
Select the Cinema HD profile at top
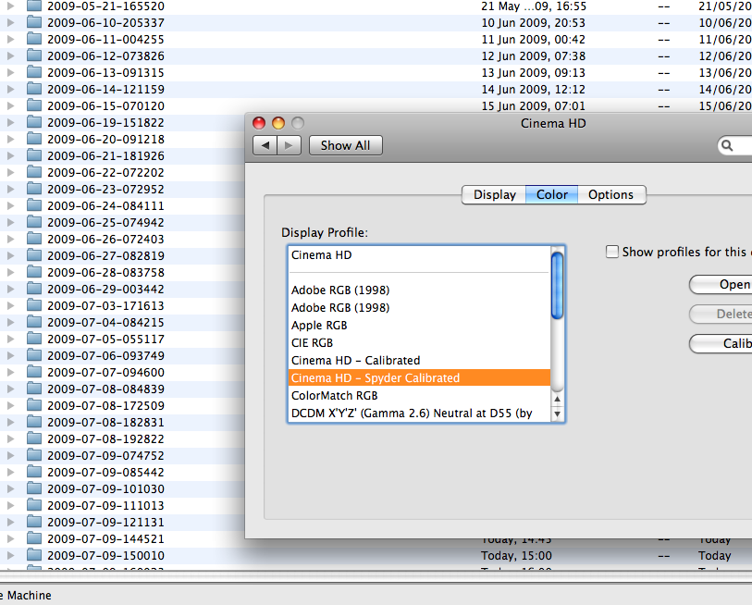420,255
